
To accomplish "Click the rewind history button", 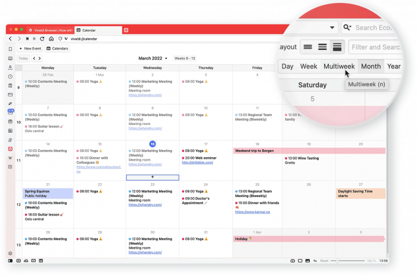I will pos(27,39).
